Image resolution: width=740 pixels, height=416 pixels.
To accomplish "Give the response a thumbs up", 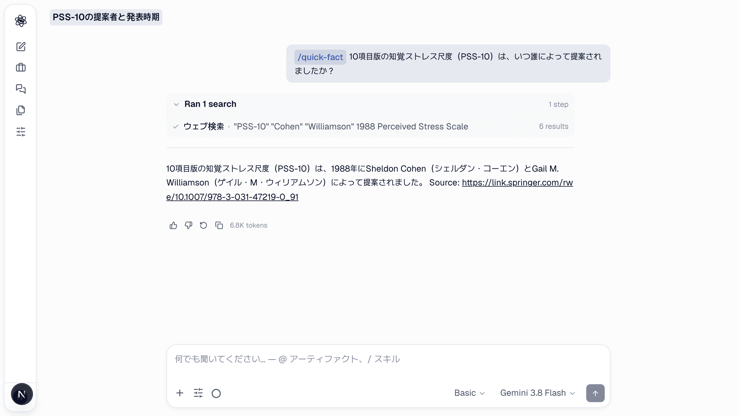I will (173, 225).
